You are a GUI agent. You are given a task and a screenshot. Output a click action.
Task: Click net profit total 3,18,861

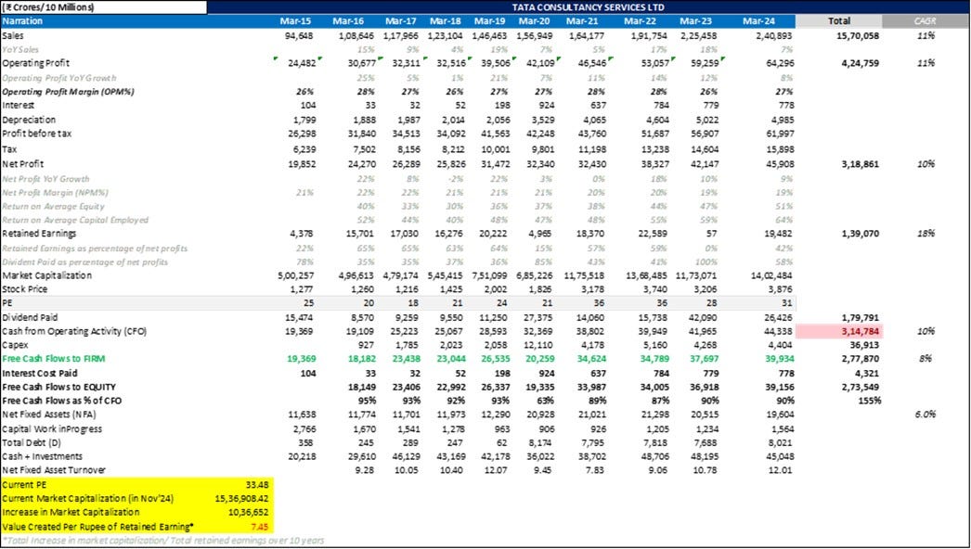pyautogui.click(x=861, y=164)
